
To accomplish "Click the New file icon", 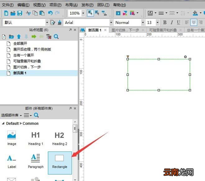I will (6, 13).
